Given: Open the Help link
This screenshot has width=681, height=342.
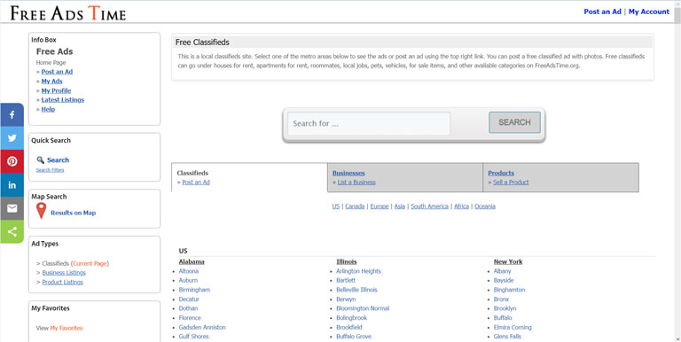Looking at the screenshot, I should 48,109.
